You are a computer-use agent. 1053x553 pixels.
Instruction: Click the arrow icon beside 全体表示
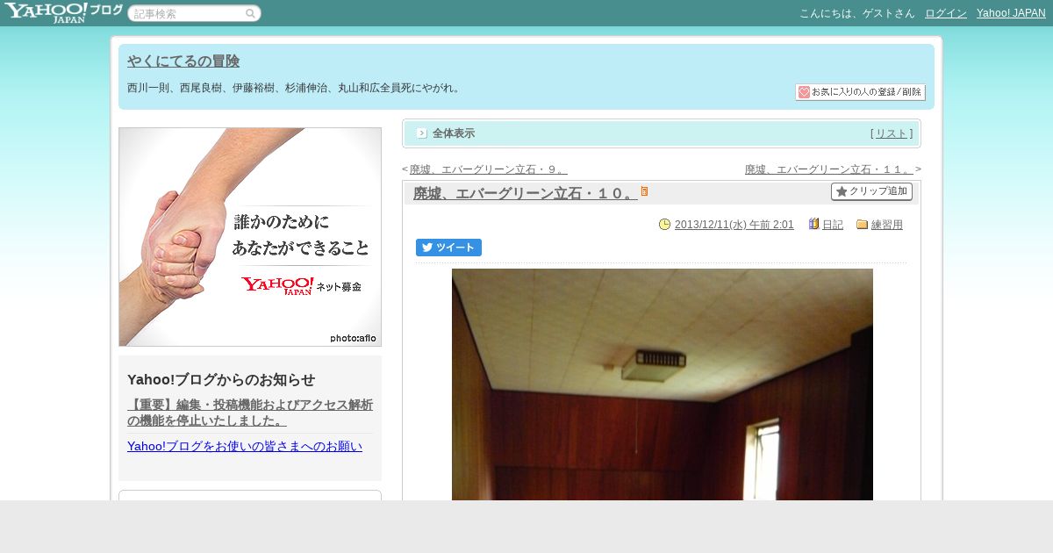click(x=422, y=133)
